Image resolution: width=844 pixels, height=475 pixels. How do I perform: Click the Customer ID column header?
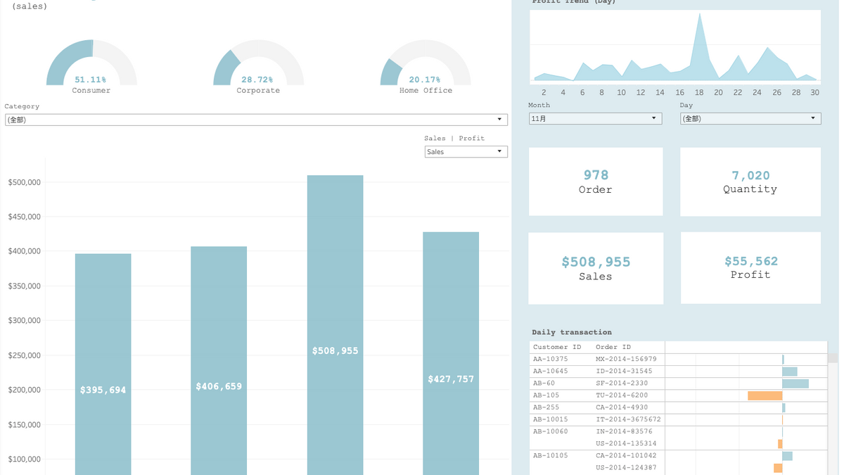pyautogui.click(x=557, y=347)
